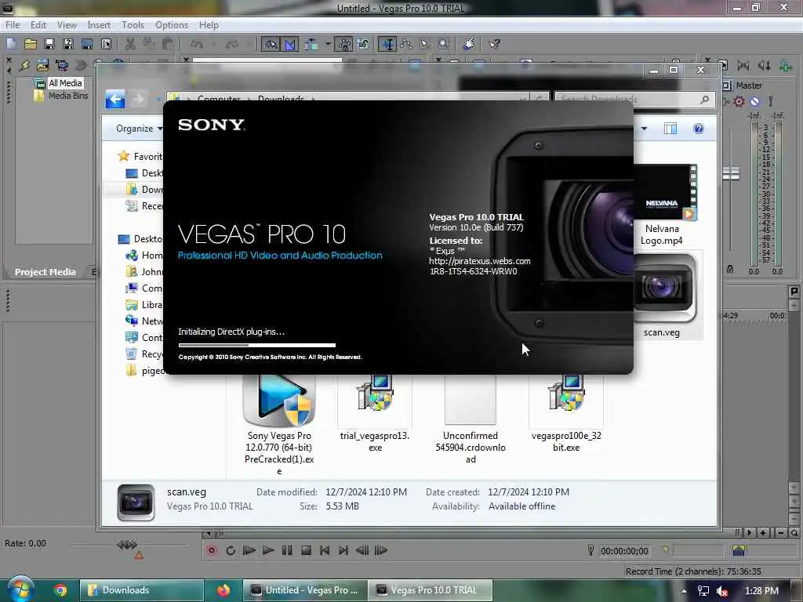Image resolution: width=803 pixels, height=602 pixels.
Task: Click the Save As disk icon with question mark
Action: coord(68,44)
